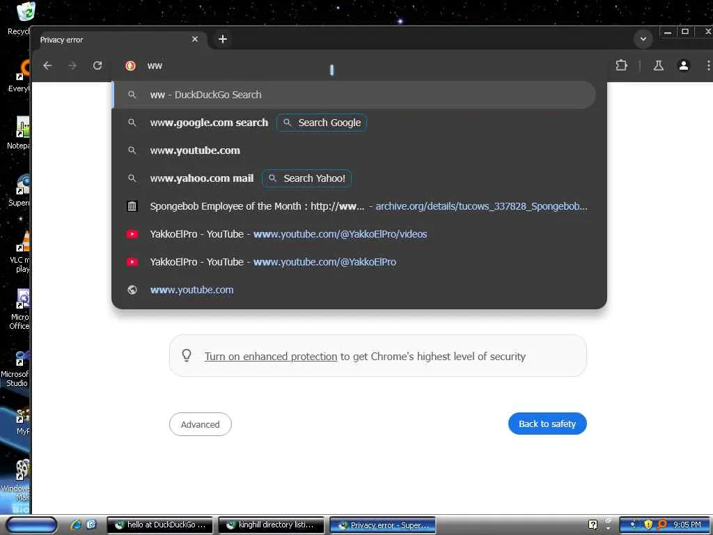The image size is (713, 535).
Task: Click the YouTube icon beside YakkoElPro videos suggestion
Action: click(x=132, y=234)
